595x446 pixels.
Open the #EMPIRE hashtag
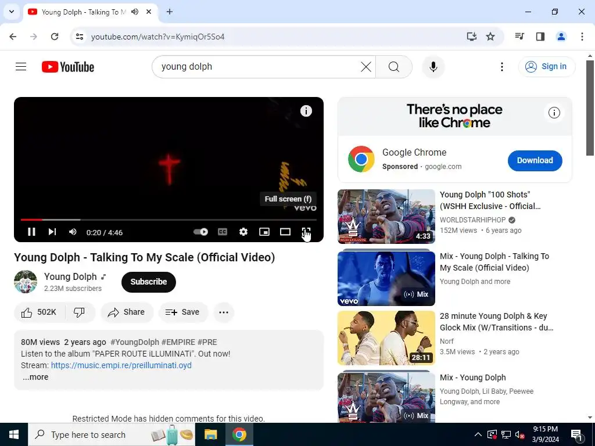178,342
